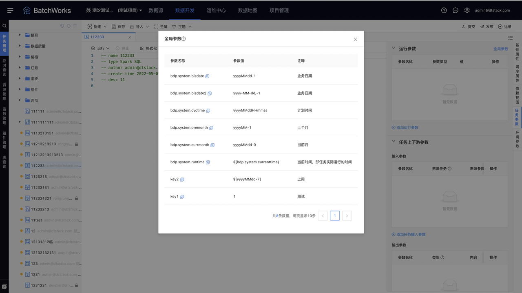Click the BatchWorks logo
Viewport: 522px width, 293px height.
[47, 10]
